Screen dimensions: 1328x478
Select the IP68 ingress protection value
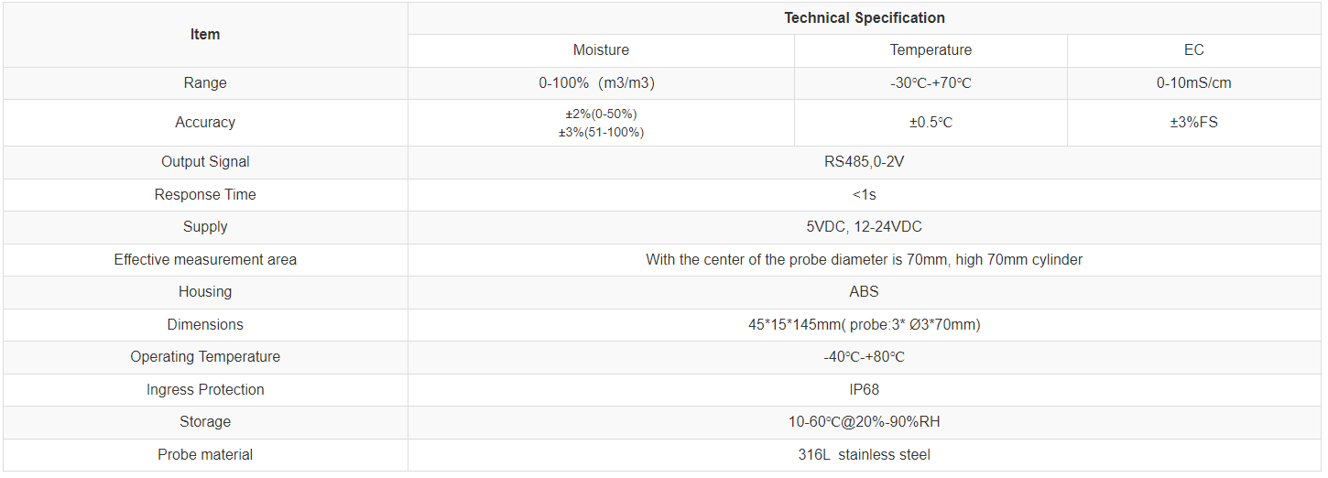pos(864,390)
